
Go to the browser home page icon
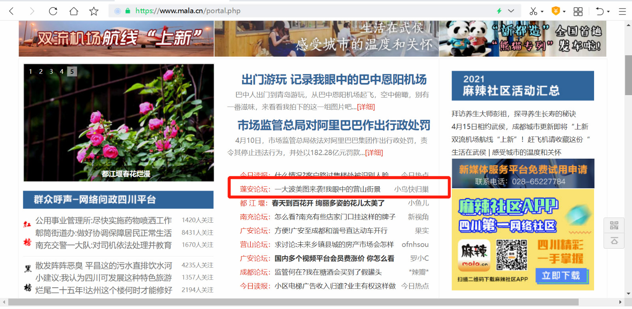click(73, 11)
